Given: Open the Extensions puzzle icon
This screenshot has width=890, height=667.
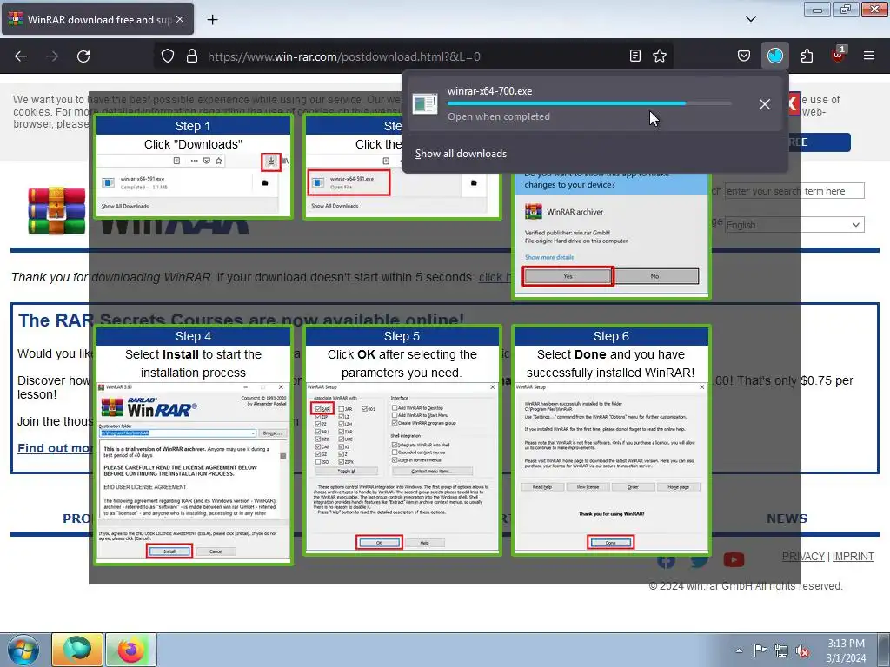Looking at the screenshot, I should tap(807, 56).
